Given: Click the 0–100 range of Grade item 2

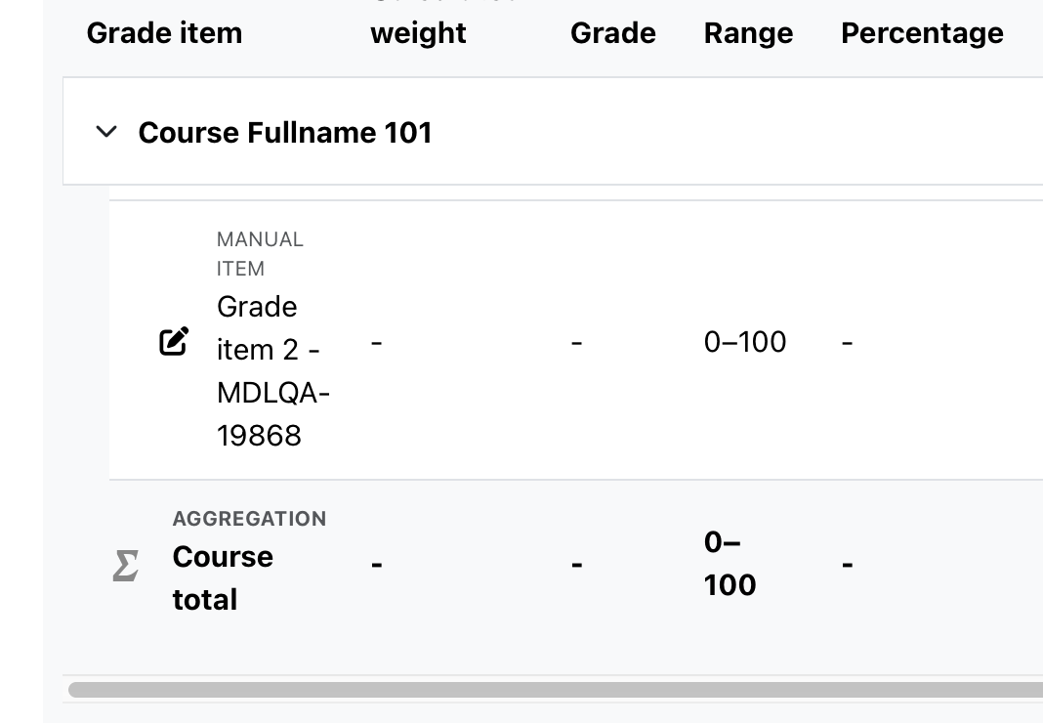Looking at the screenshot, I should point(745,342).
